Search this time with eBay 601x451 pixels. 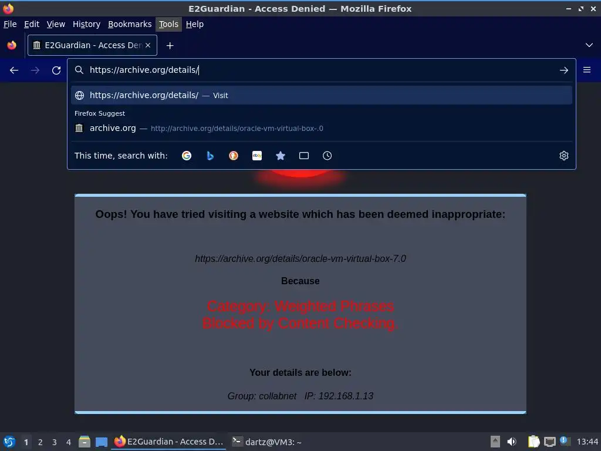point(257,156)
